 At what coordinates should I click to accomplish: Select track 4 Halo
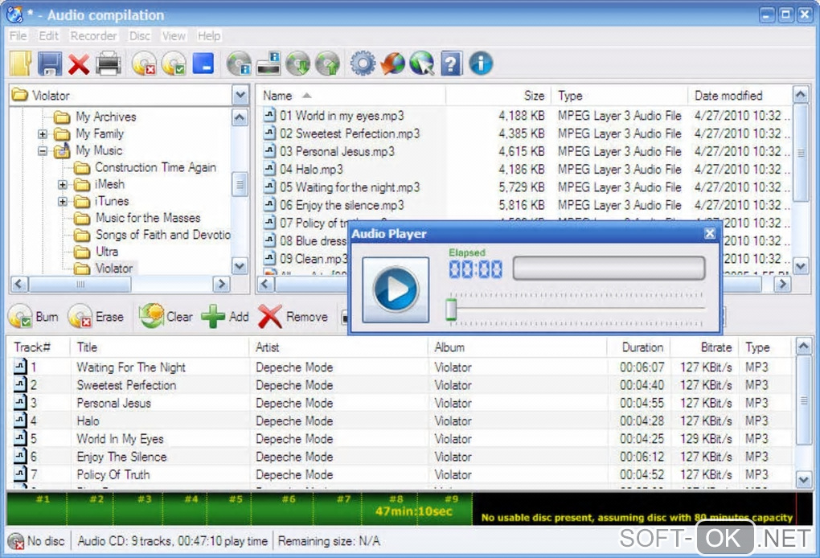(x=400, y=421)
